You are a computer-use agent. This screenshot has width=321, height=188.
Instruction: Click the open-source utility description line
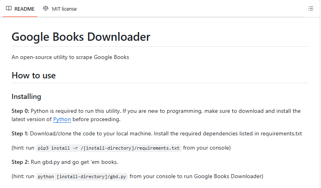(70, 57)
